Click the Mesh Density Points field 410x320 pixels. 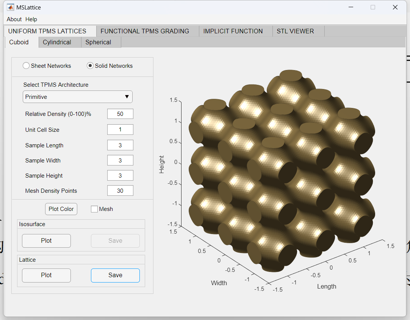pyautogui.click(x=120, y=191)
